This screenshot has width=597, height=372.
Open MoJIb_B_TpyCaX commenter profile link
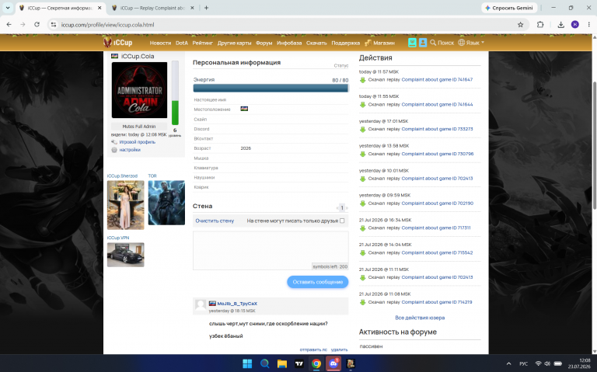pos(237,304)
